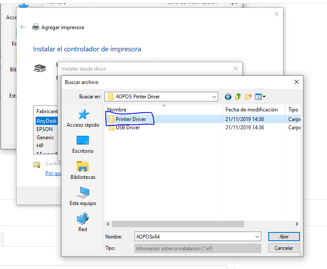This screenshot has height=269, width=327.
Task: Sort by Tipo column header
Action: point(293,110)
